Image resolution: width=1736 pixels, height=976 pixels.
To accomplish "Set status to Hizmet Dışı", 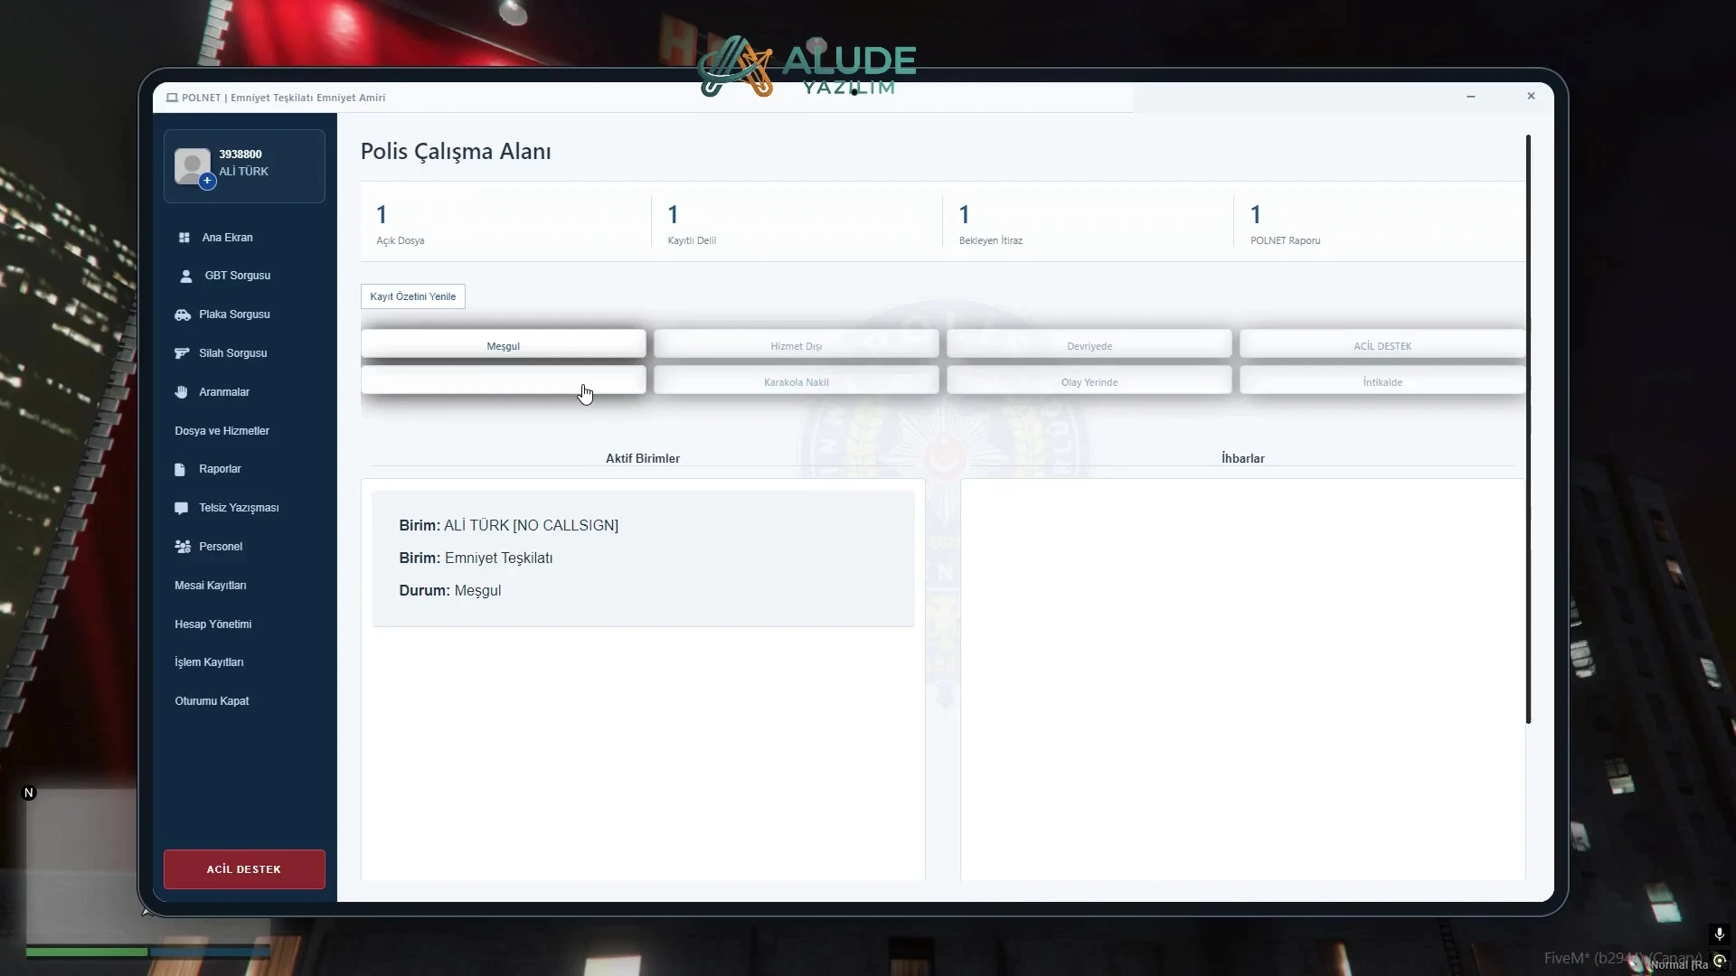I will (x=797, y=346).
